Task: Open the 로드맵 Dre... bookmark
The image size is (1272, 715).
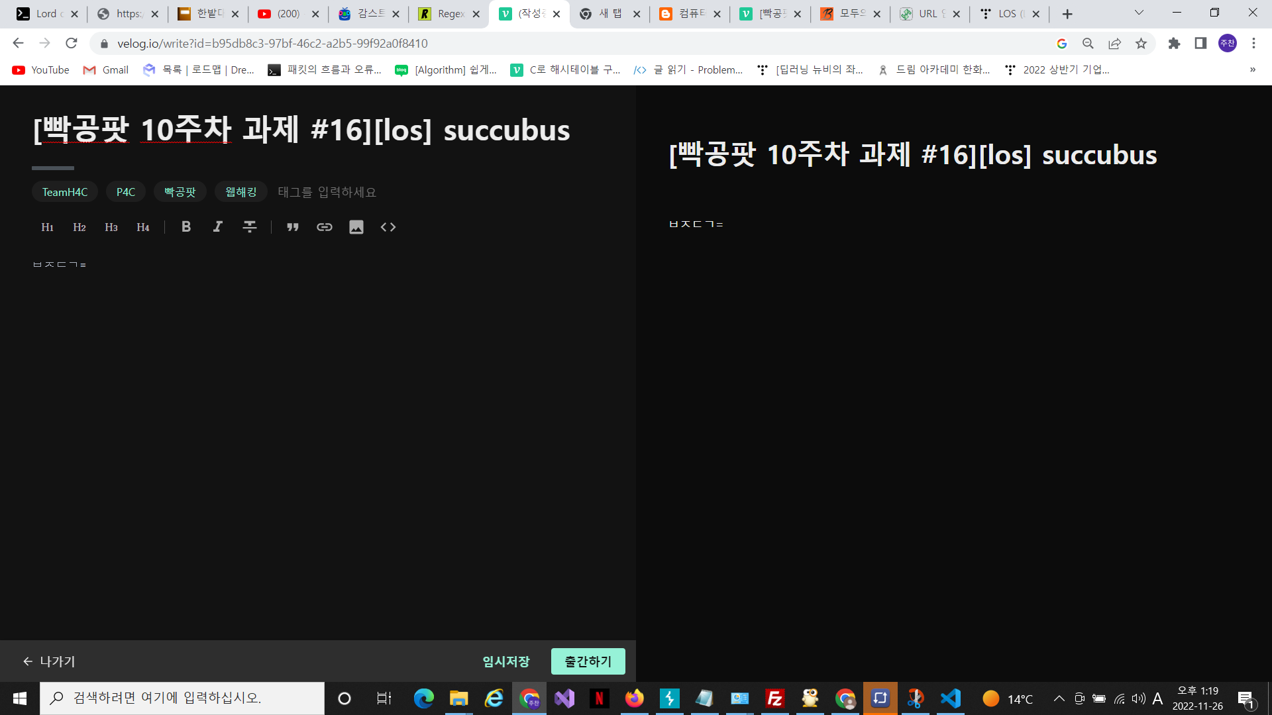Action: pos(199,70)
